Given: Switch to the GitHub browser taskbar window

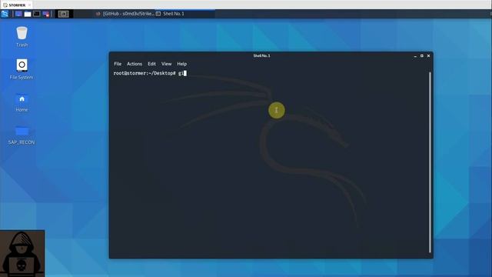Looking at the screenshot, I should coord(125,14).
